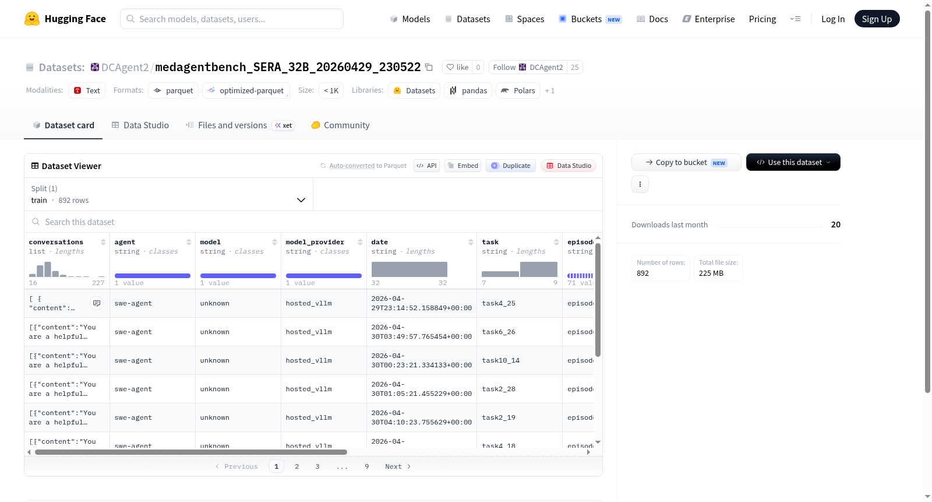This screenshot has width=932, height=502.
Task: Copy dataset name with the copy icon
Action: pyautogui.click(x=429, y=67)
